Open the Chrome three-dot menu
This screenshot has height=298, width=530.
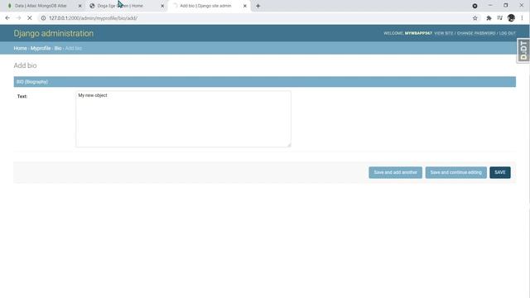(522, 18)
